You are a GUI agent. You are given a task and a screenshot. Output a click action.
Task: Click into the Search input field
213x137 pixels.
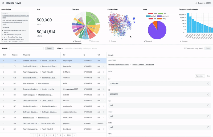pyautogui.click(x=26, y=48)
